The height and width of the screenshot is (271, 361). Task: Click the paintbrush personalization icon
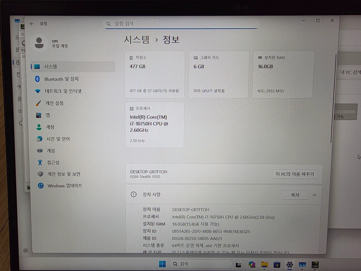click(x=38, y=103)
